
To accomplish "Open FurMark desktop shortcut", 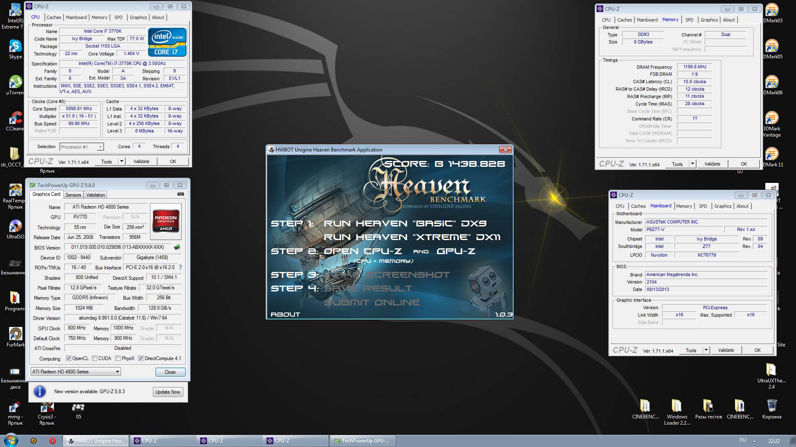I will pos(15,337).
